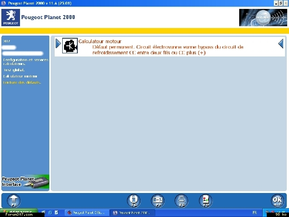The height and width of the screenshot is (217, 289).
Task: Click the right-pointing blue arrow beside fault
Action: [58, 44]
